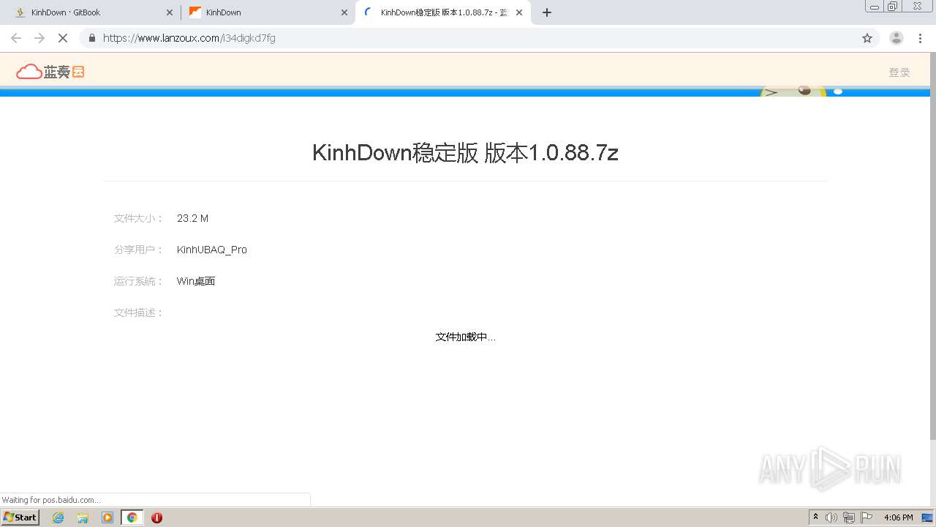Show hidden tray icons arrow
The height and width of the screenshot is (527, 936).
(815, 517)
